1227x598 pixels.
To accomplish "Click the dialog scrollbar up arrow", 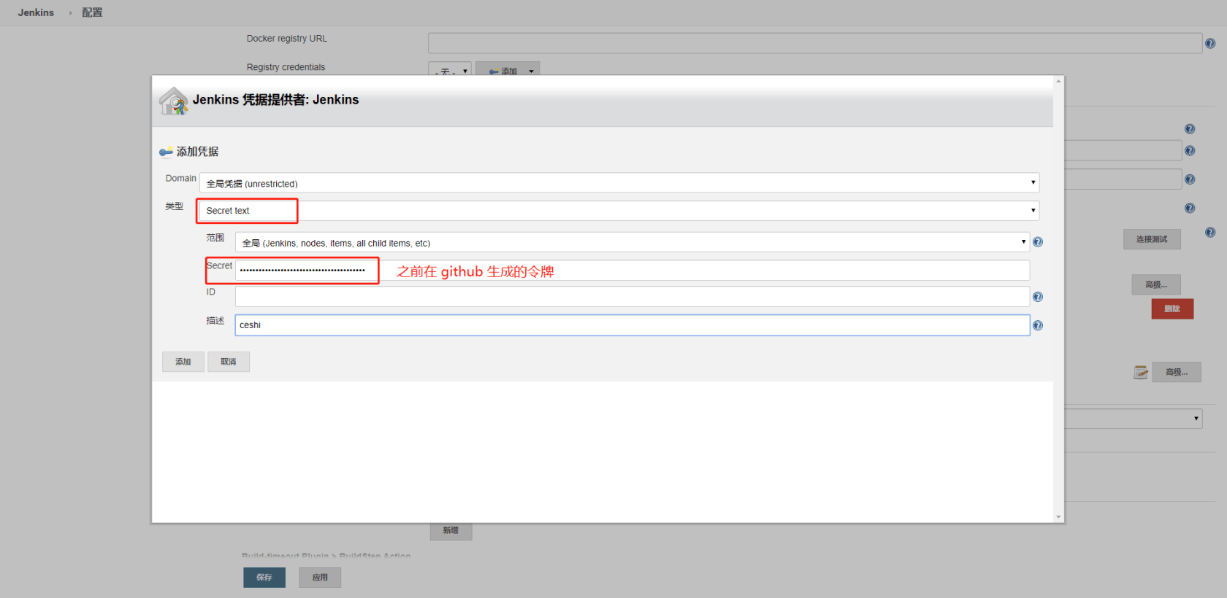I will tap(1058, 81).
